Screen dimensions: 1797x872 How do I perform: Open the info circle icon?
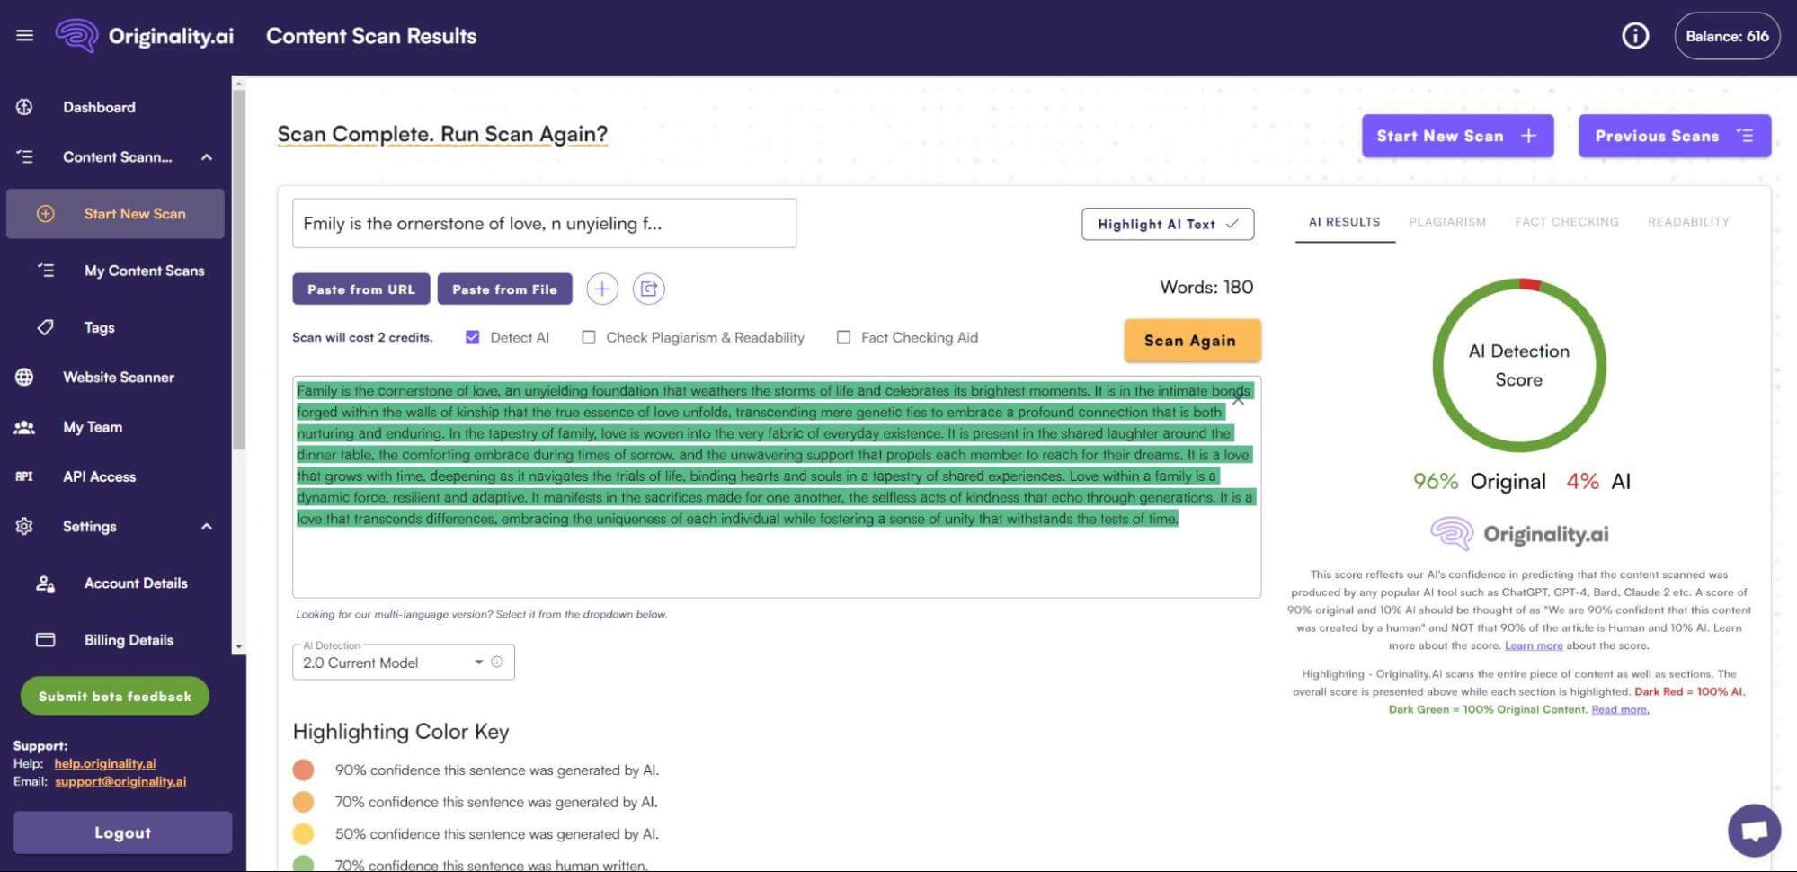coord(1635,36)
